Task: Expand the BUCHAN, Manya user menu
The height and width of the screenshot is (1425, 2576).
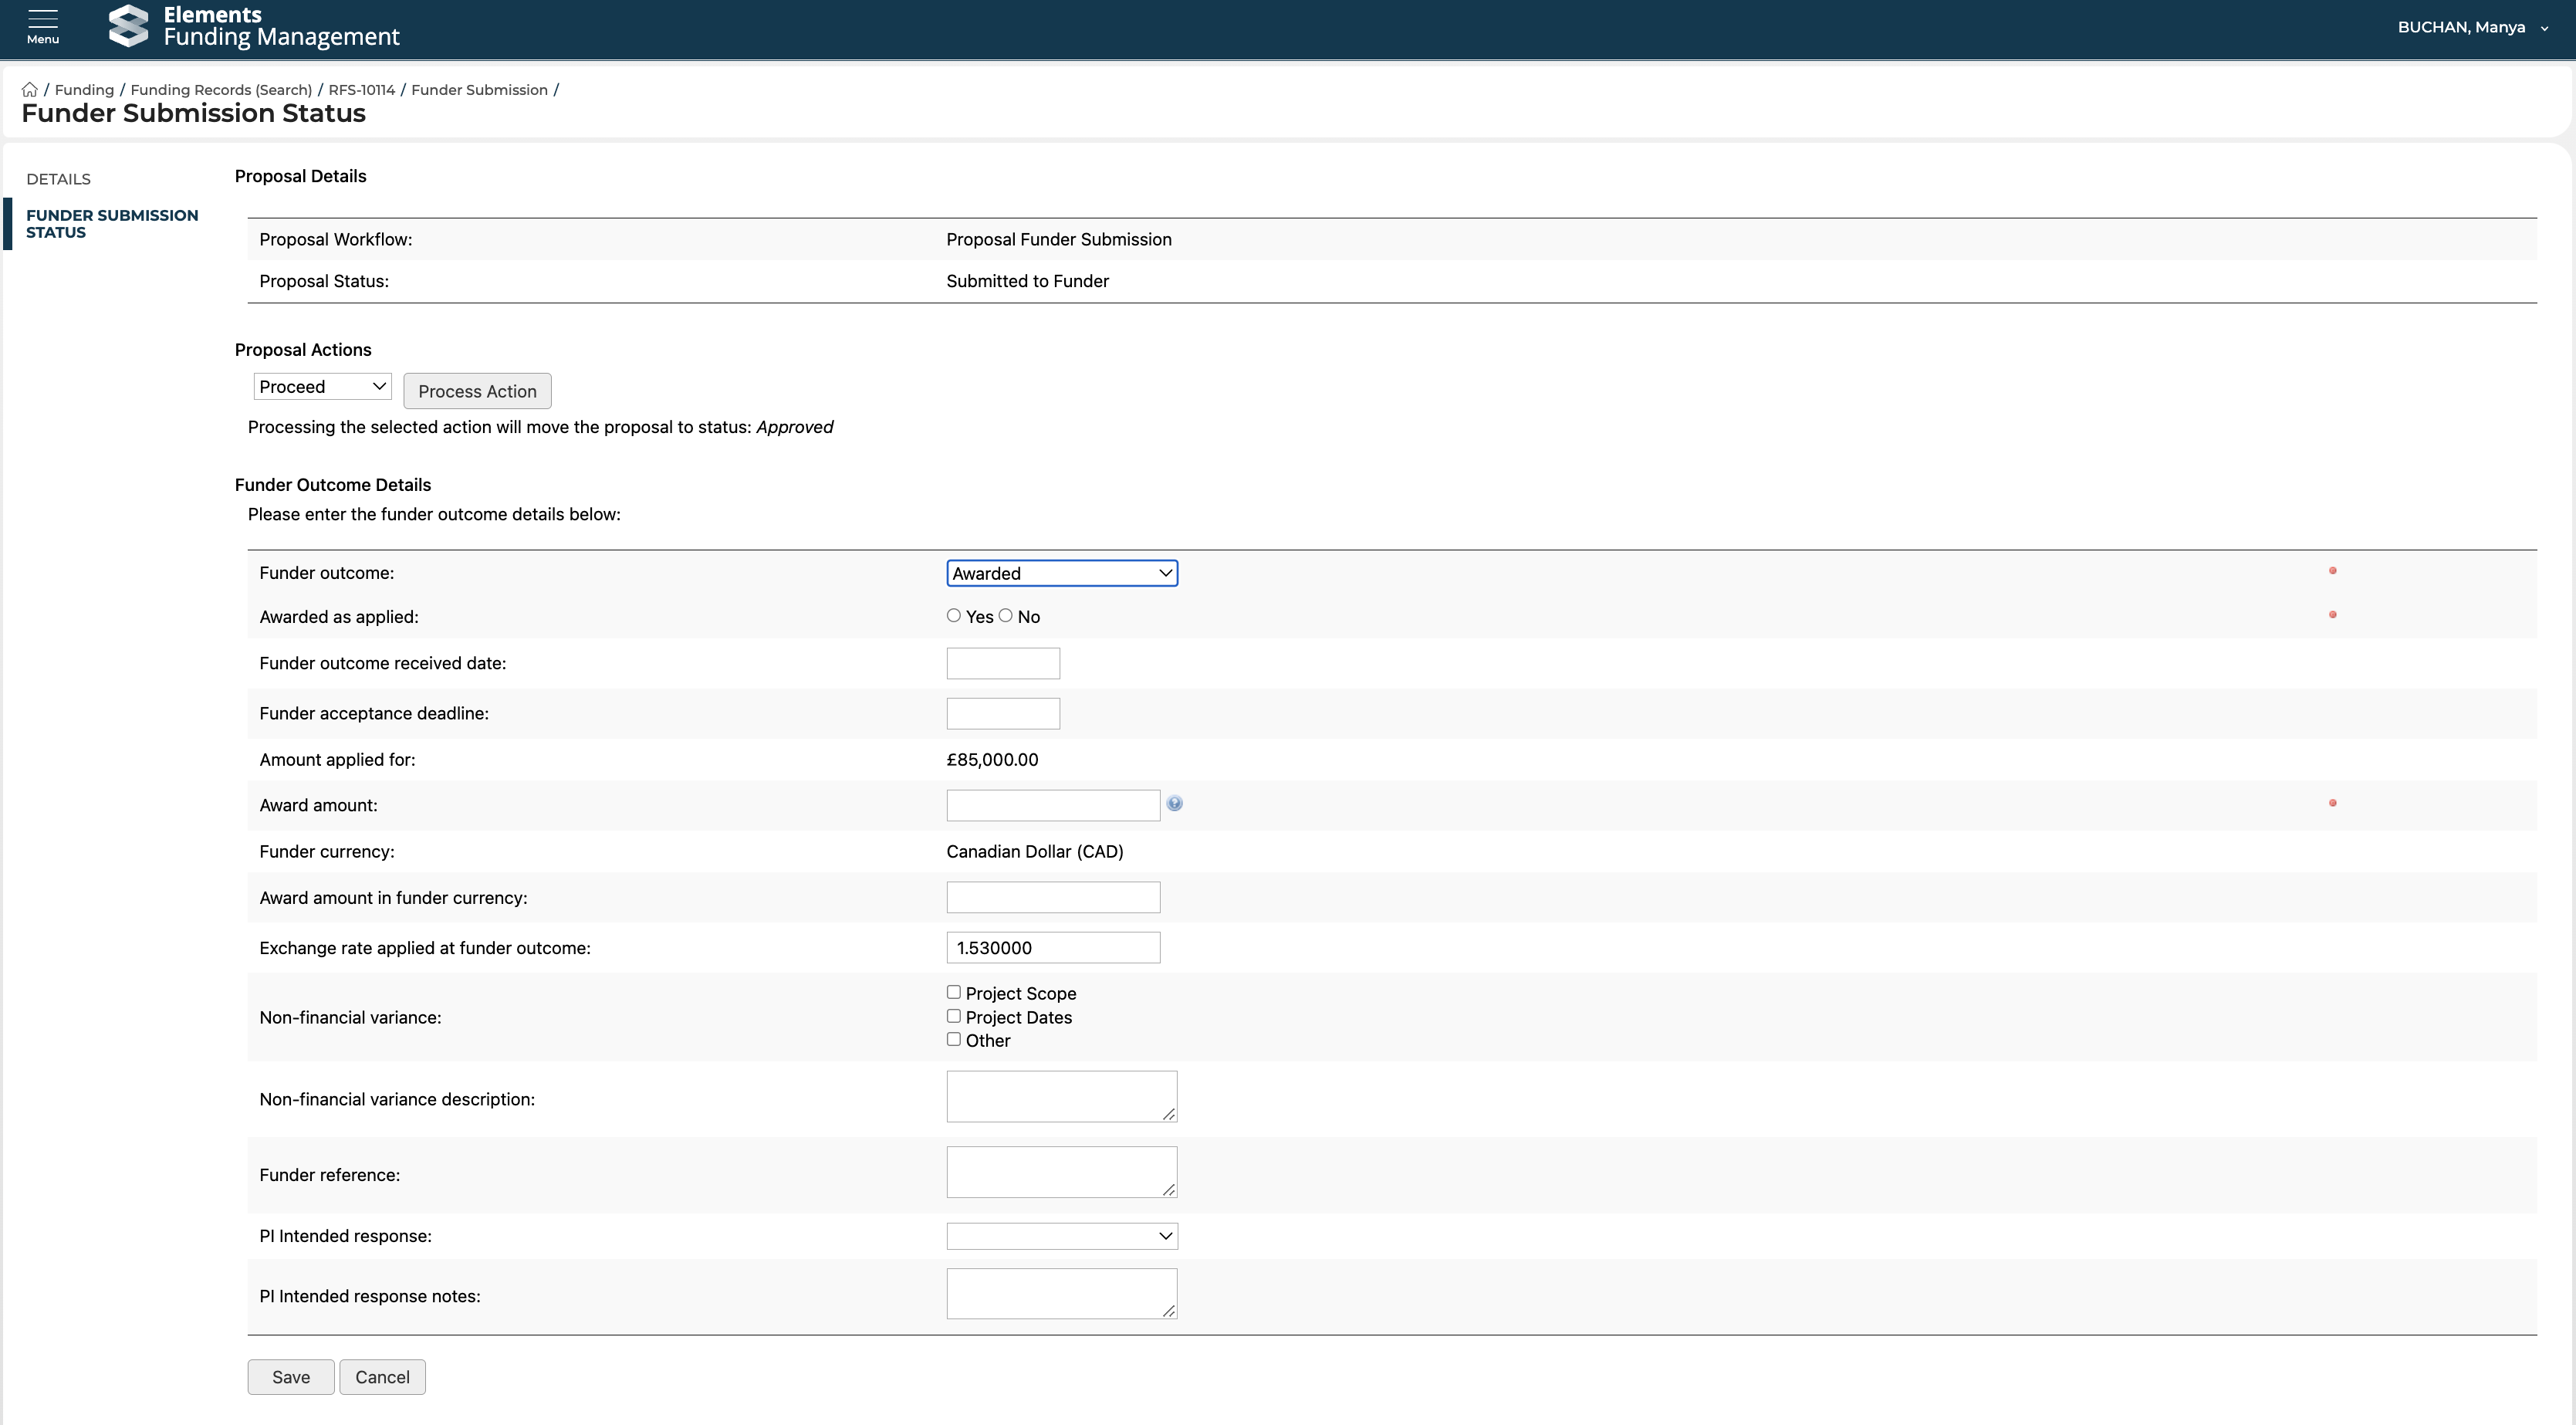Action: click(x=2472, y=28)
